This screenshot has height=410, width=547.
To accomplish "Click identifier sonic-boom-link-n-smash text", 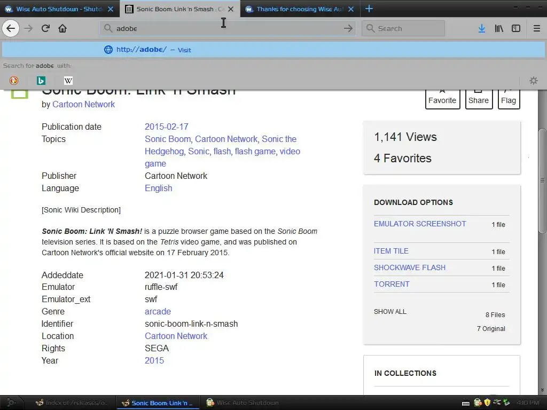I will (191, 324).
